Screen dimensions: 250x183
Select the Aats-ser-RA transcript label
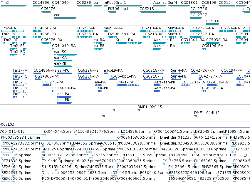click(x=164, y=46)
